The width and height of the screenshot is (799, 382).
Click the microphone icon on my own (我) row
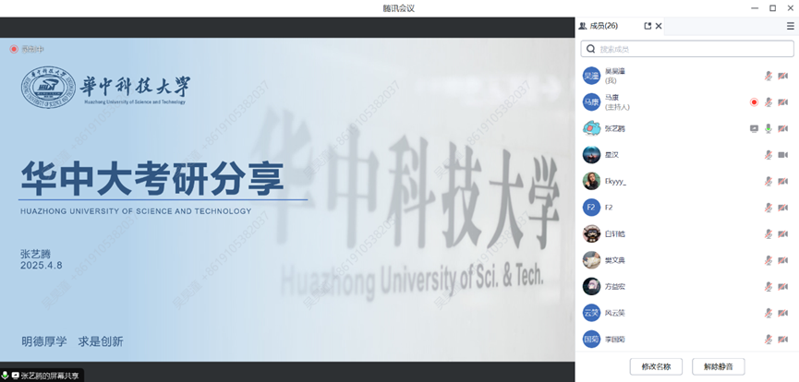pyautogui.click(x=769, y=76)
